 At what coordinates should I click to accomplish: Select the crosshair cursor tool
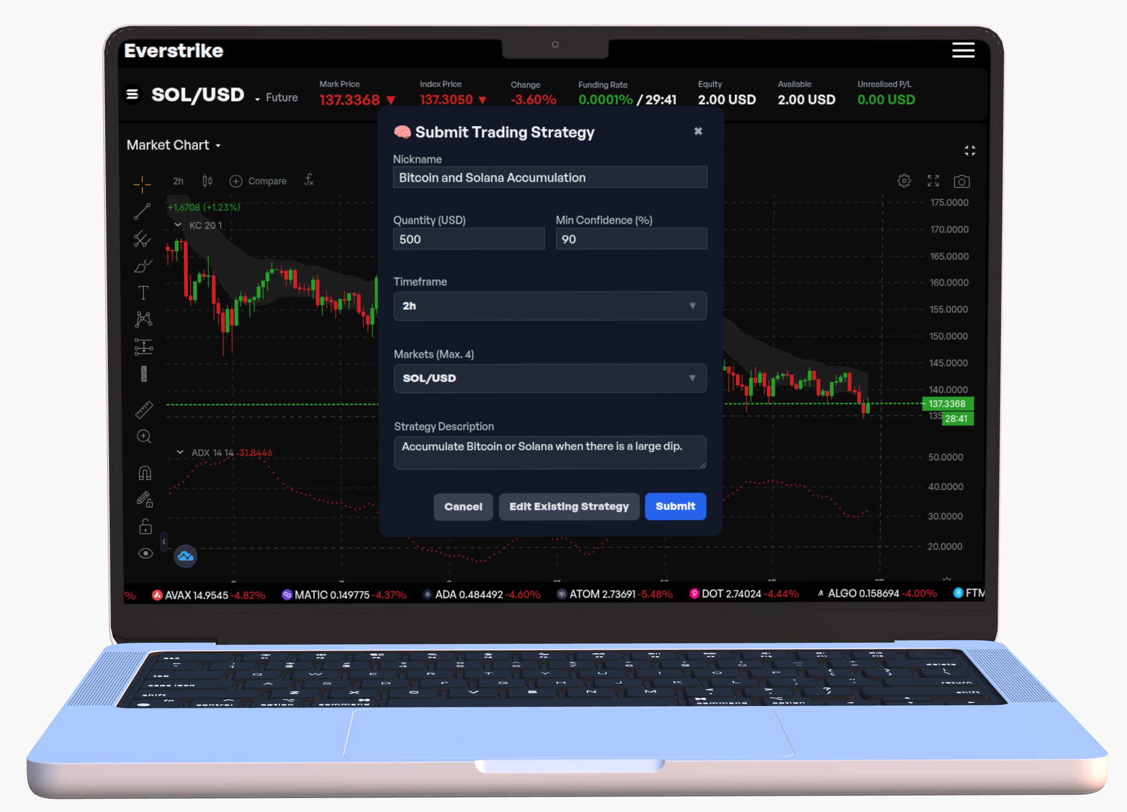pos(143,184)
